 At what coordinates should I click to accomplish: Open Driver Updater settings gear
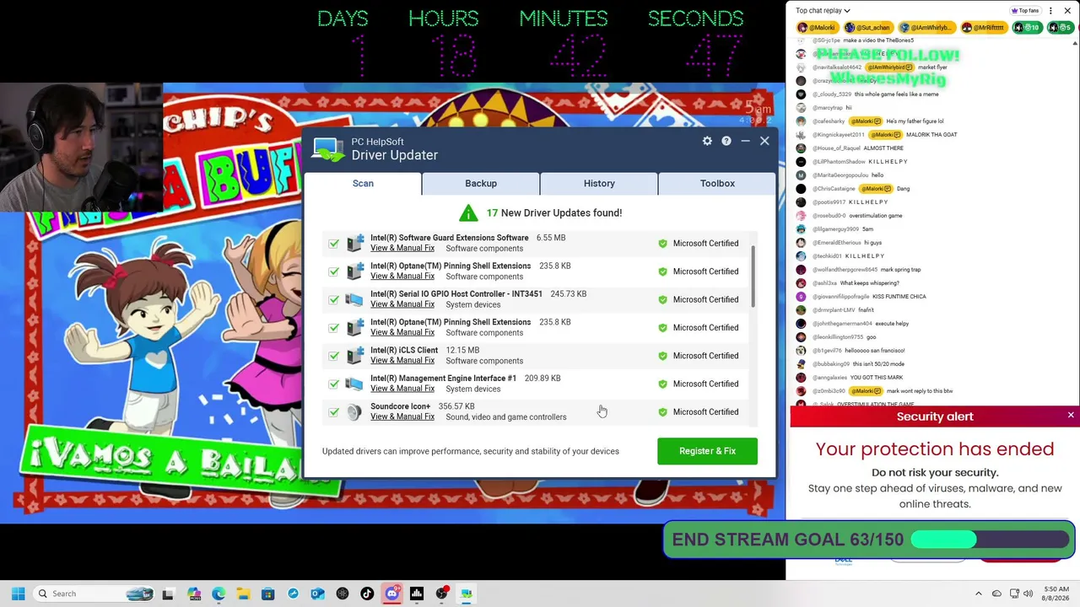tap(707, 141)
